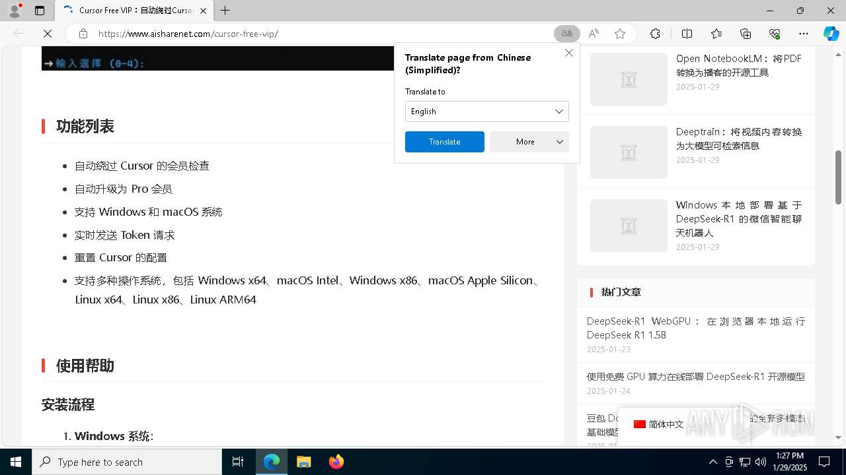The image size is (846, 475).
Task: Open the Extensions puzzle icon
Action: (655, 34)
